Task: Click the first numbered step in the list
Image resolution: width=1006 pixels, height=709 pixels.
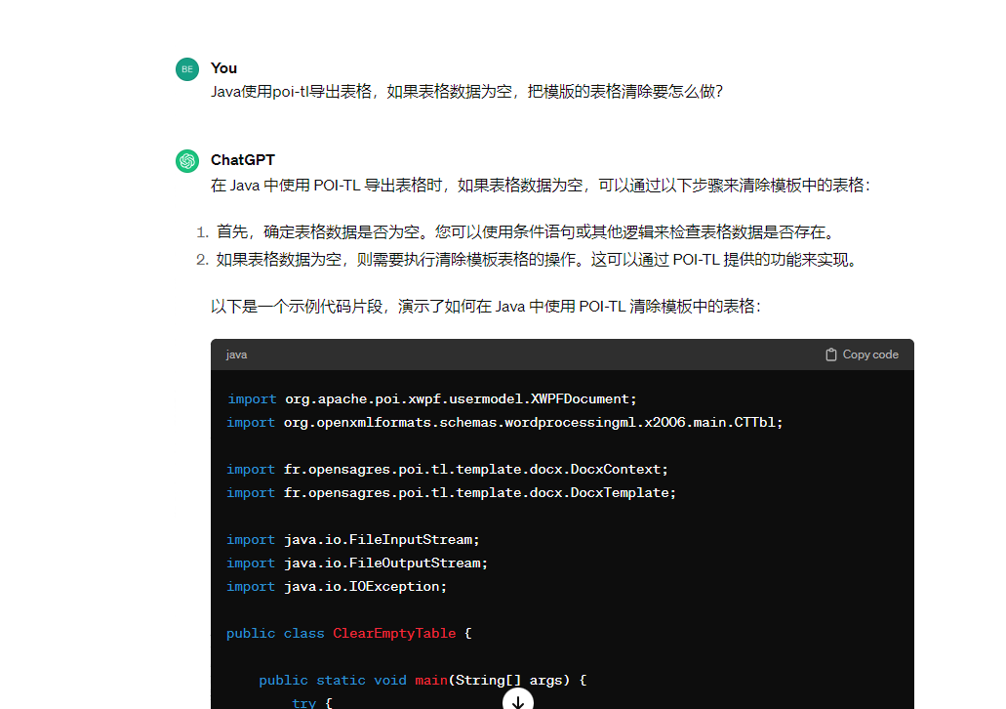Action: 527,232
